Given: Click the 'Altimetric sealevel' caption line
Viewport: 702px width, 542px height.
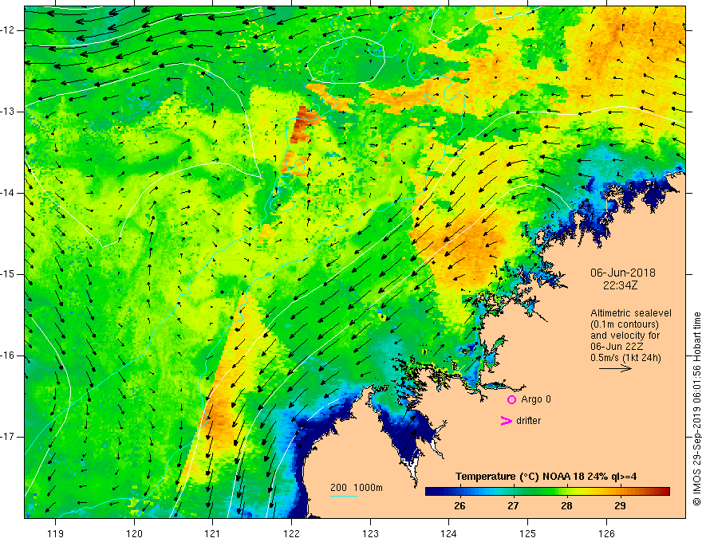Looking at the screenshot, I should 631,313.
